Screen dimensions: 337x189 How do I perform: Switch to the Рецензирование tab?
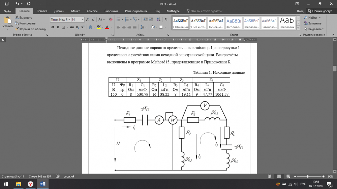coord(136,11)
